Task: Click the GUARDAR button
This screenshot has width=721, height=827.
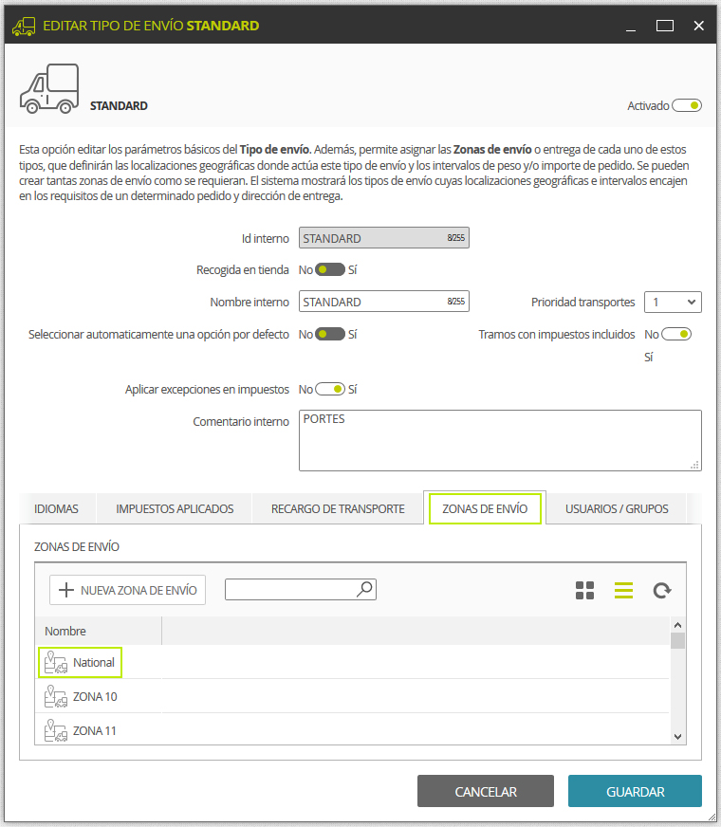Action: pyautogui.click(x=635, y=791)
